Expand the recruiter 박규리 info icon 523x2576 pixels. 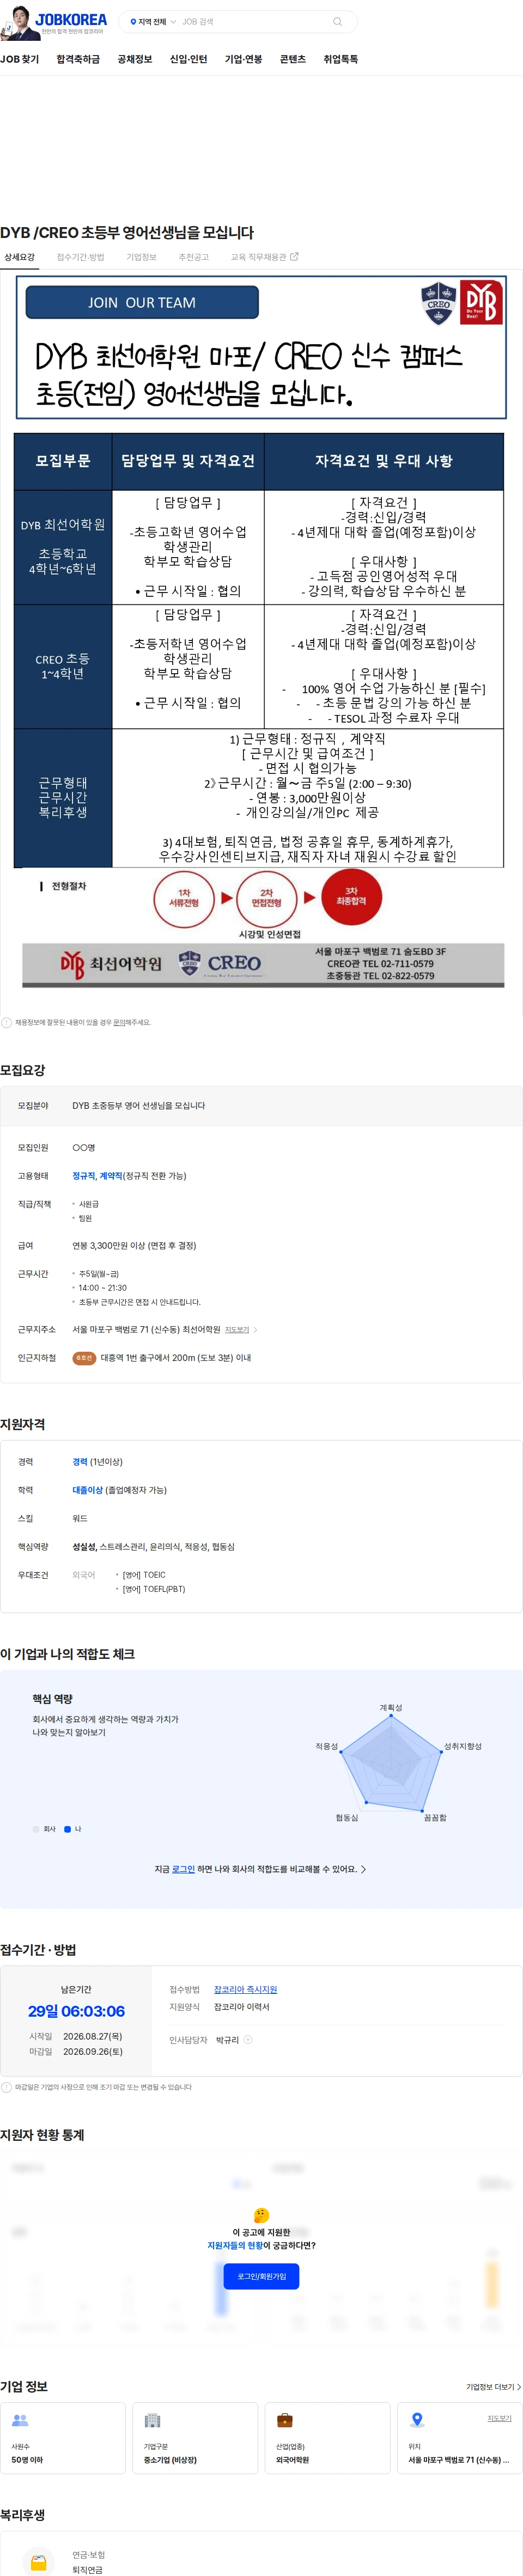click(248, 2040)
